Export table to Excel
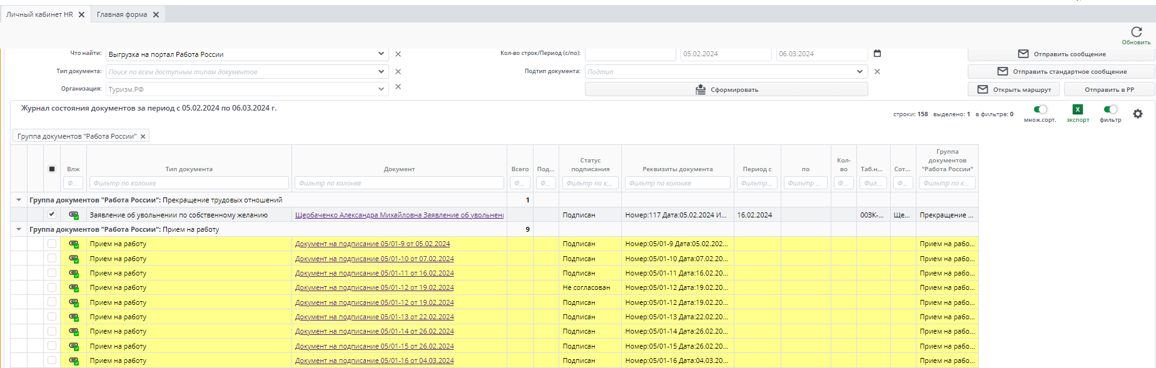1156x368 pixels. (1077, 110)
